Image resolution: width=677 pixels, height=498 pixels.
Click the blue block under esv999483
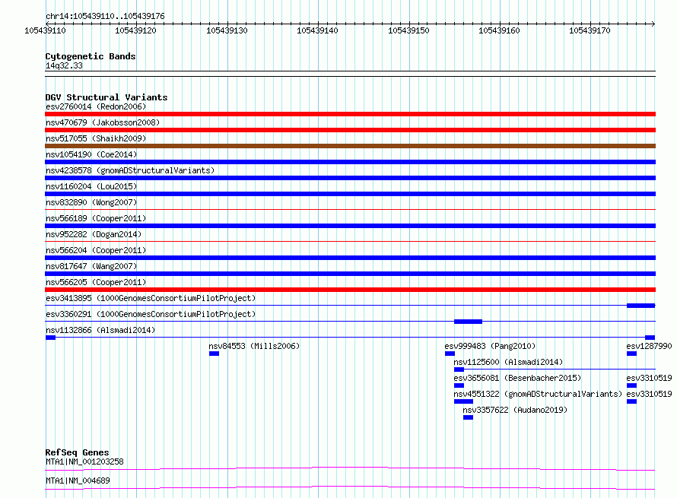tap(450, 354)
